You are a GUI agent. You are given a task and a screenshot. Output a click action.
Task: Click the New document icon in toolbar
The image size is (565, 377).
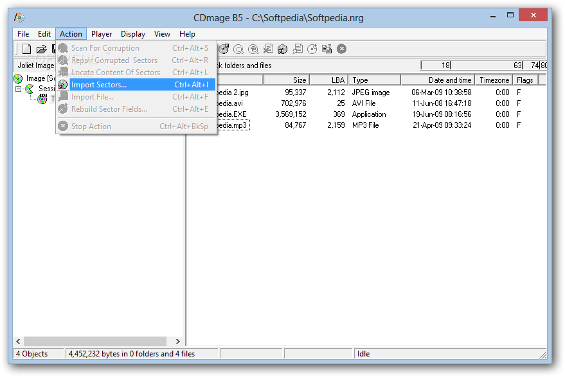(26, 49)
